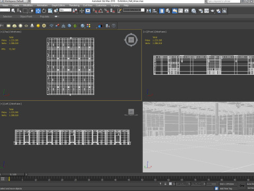Switch to the Object Paint ribbon tab
The image size is (254, 191).
point(26,16)
